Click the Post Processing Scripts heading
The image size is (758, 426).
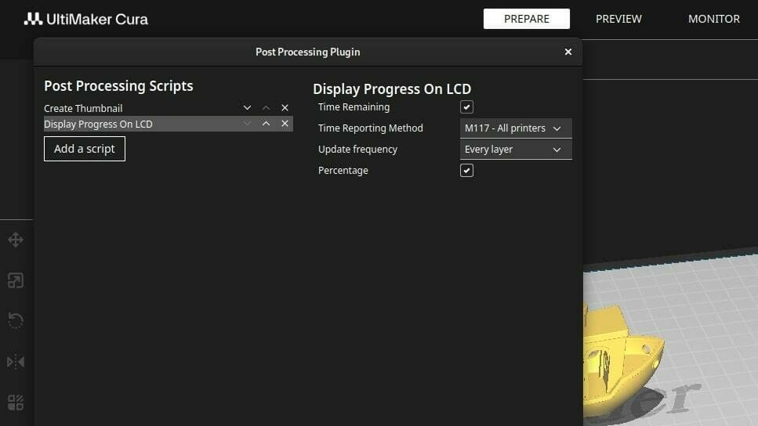click(x=118, y=86)
